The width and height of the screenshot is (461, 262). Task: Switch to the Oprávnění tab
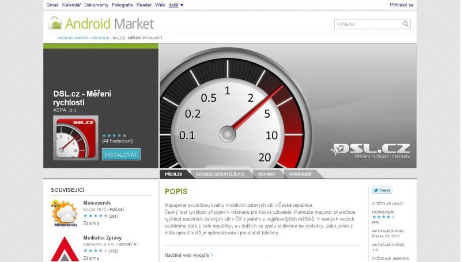(300, 174)
